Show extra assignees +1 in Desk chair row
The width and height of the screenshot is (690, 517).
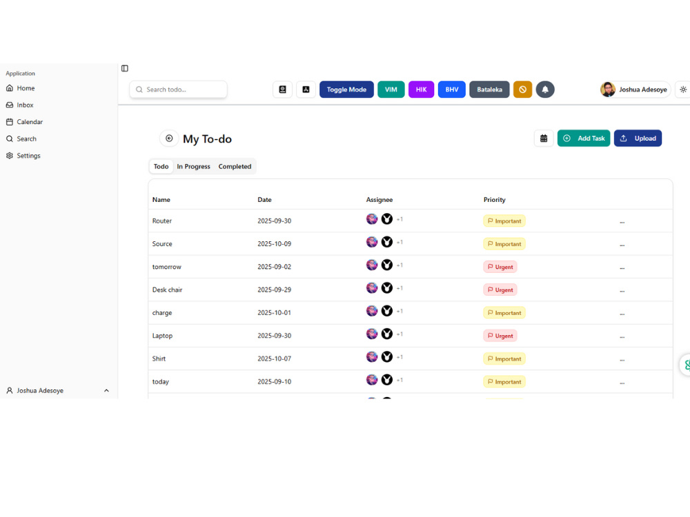(400, 288)
